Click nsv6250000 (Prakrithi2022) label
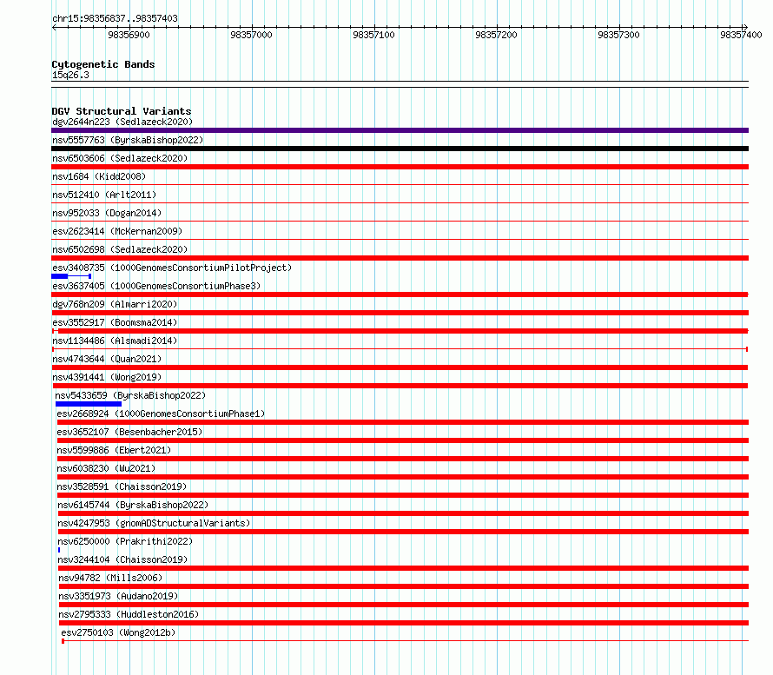The image size is (773, 675). (x=125, y=541)
